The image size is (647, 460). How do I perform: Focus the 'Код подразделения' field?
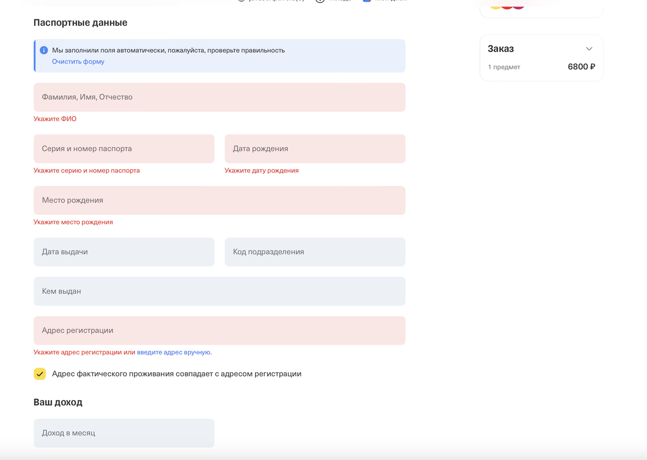pos(315,252)
